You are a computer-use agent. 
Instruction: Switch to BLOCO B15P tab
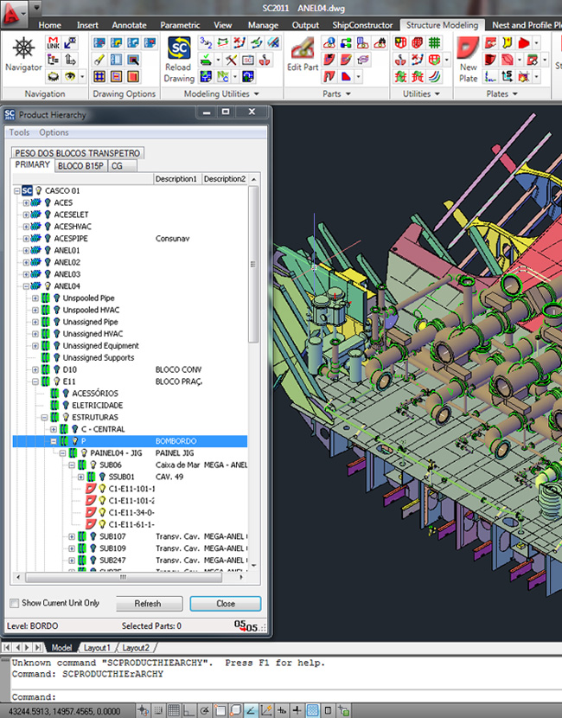click(80, 166)
